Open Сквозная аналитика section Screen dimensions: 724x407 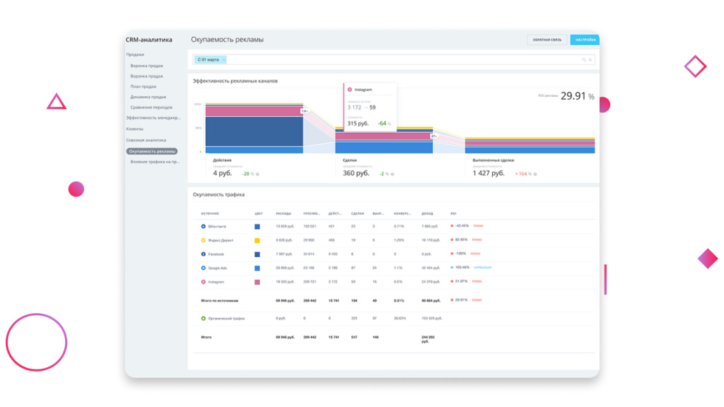click(146, 141)
